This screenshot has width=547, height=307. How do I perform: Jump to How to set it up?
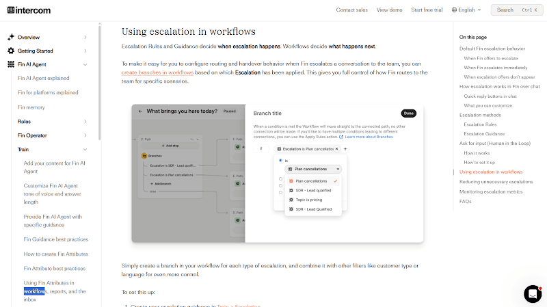pyautogui.click(x=479, y=163)
